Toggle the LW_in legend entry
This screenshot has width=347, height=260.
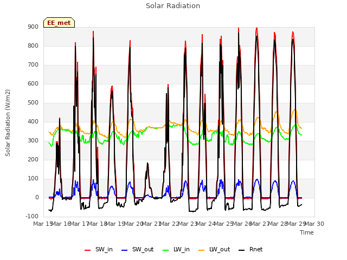click(176, 249)
